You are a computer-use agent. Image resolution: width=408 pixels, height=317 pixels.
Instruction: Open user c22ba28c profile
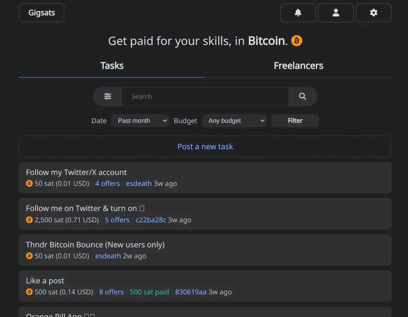(x=151, y=220)
